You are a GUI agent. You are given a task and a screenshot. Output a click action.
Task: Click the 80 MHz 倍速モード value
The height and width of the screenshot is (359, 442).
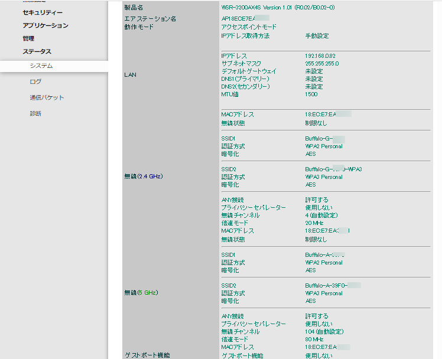(314, 340)
